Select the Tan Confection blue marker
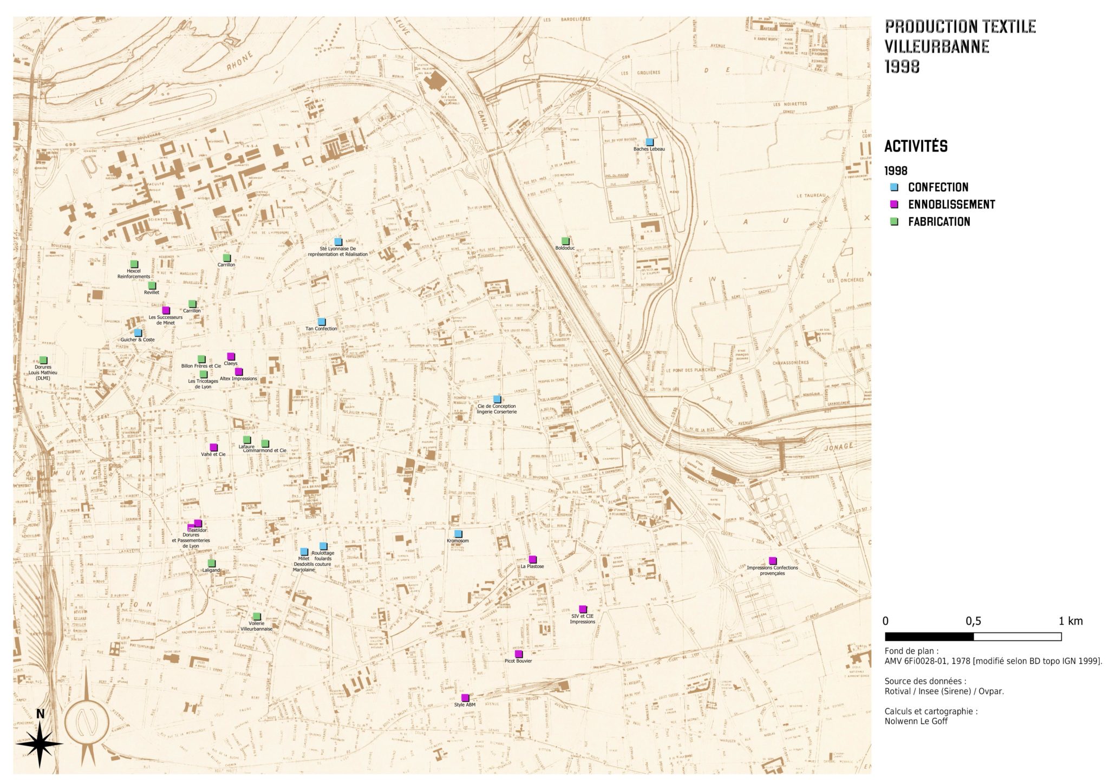The height and width of the screenshot is (784, 1109). point(321,322)
